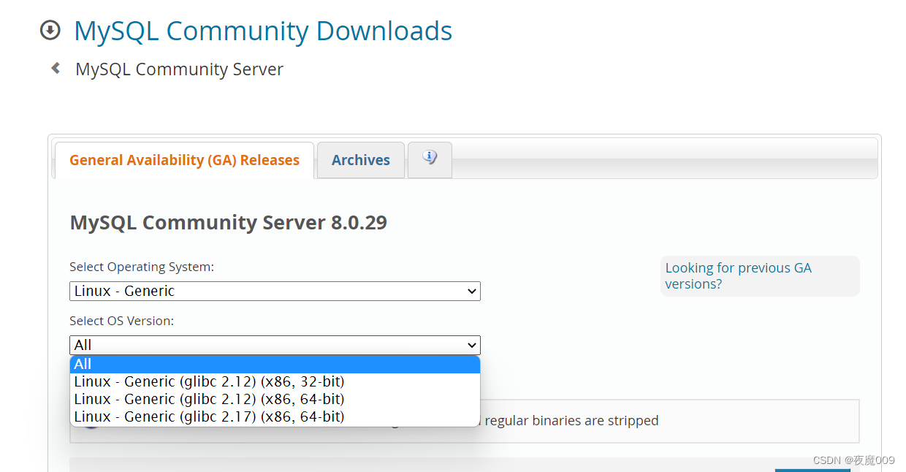Open the Looking for previous GA versions link
This screenshot has width=906, height=472.
pyautogui.click(x=738, y=275)
